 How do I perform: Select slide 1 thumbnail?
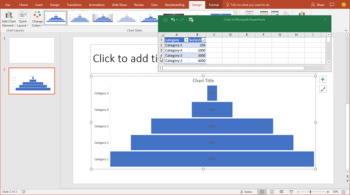click(31, 50)
